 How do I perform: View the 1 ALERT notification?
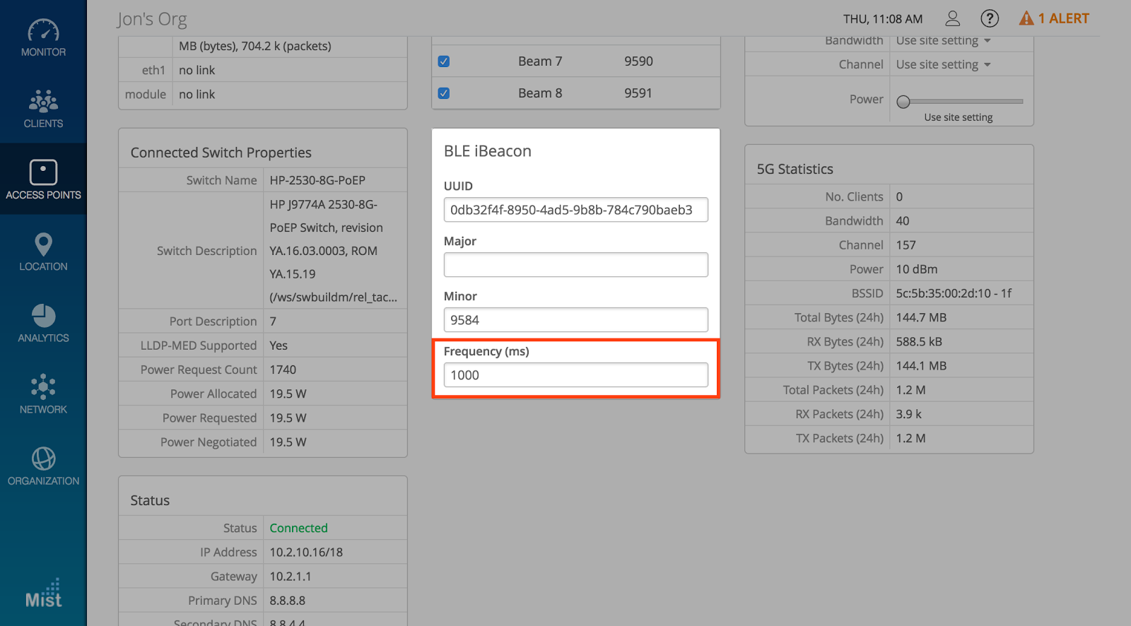pyautogui.click(x=1054, y=18)
